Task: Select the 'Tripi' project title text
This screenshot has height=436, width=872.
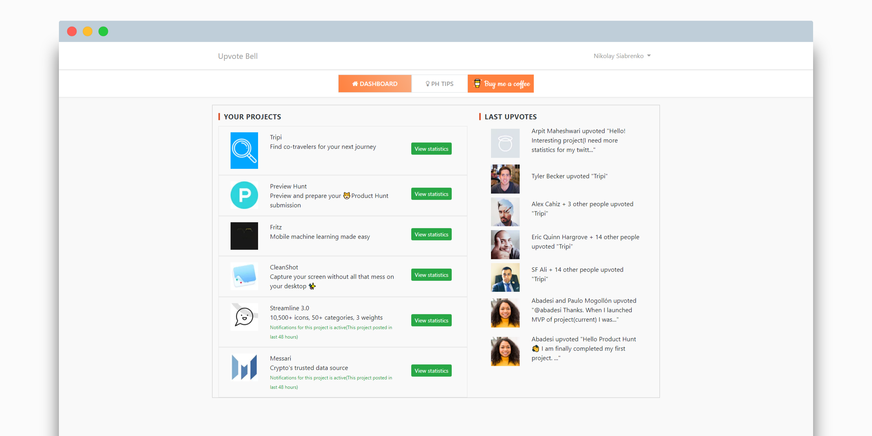Action: (276, 137)
